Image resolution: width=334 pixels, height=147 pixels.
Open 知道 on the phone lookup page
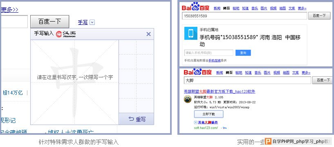[245, 8]
